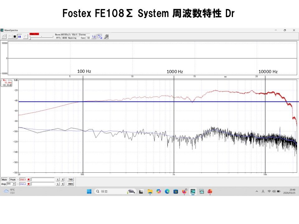Click the red PowerPoint-like taskbar icon
Viewport: 299px width, 224px height.
[210, 191]
